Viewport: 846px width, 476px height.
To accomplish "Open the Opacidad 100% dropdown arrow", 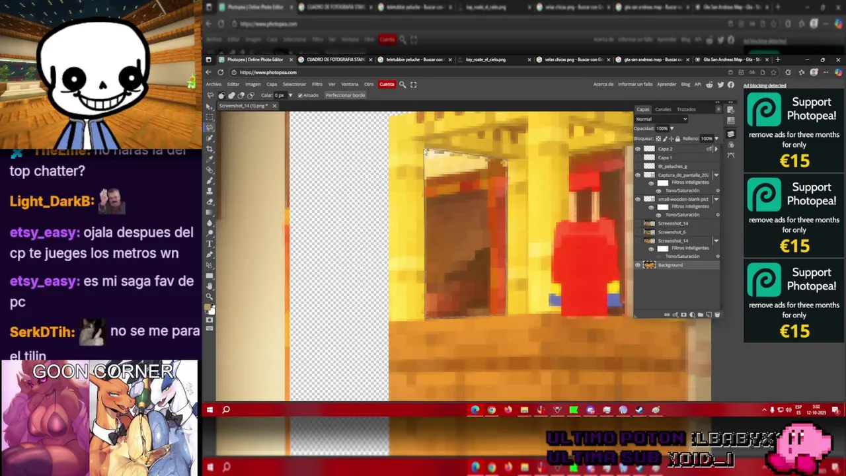I will (x=672, y=128).
